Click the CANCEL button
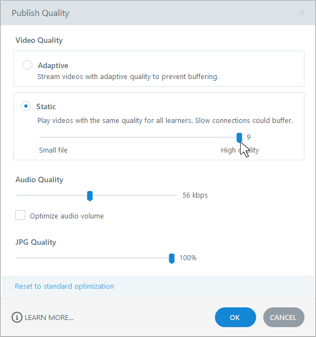Viewport: 316px width, 337px height. (284, 317)
